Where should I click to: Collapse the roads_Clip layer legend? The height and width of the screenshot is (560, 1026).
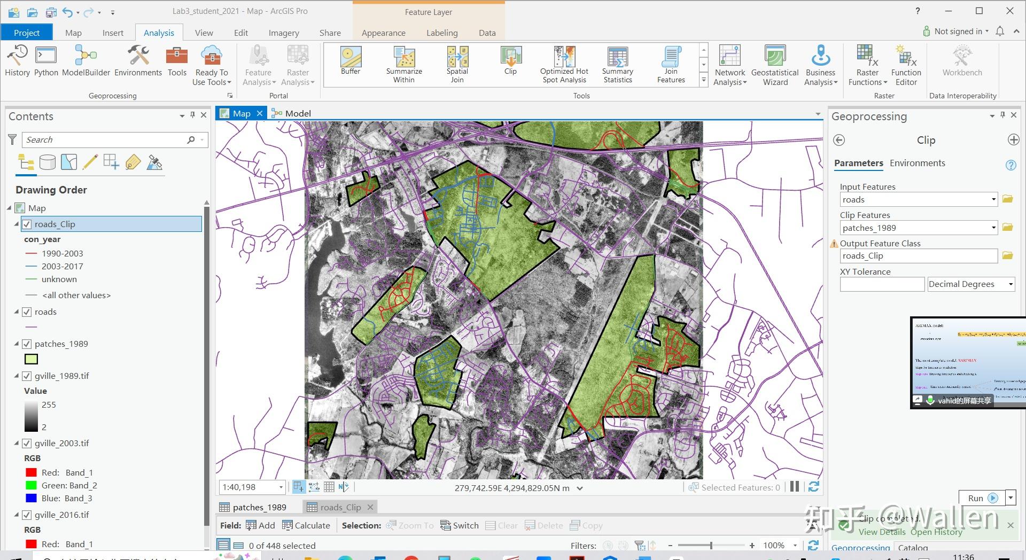click(x=17, y=224)
